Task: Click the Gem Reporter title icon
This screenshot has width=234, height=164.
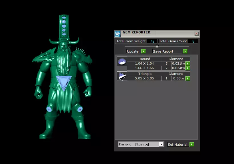Action: 118,34
